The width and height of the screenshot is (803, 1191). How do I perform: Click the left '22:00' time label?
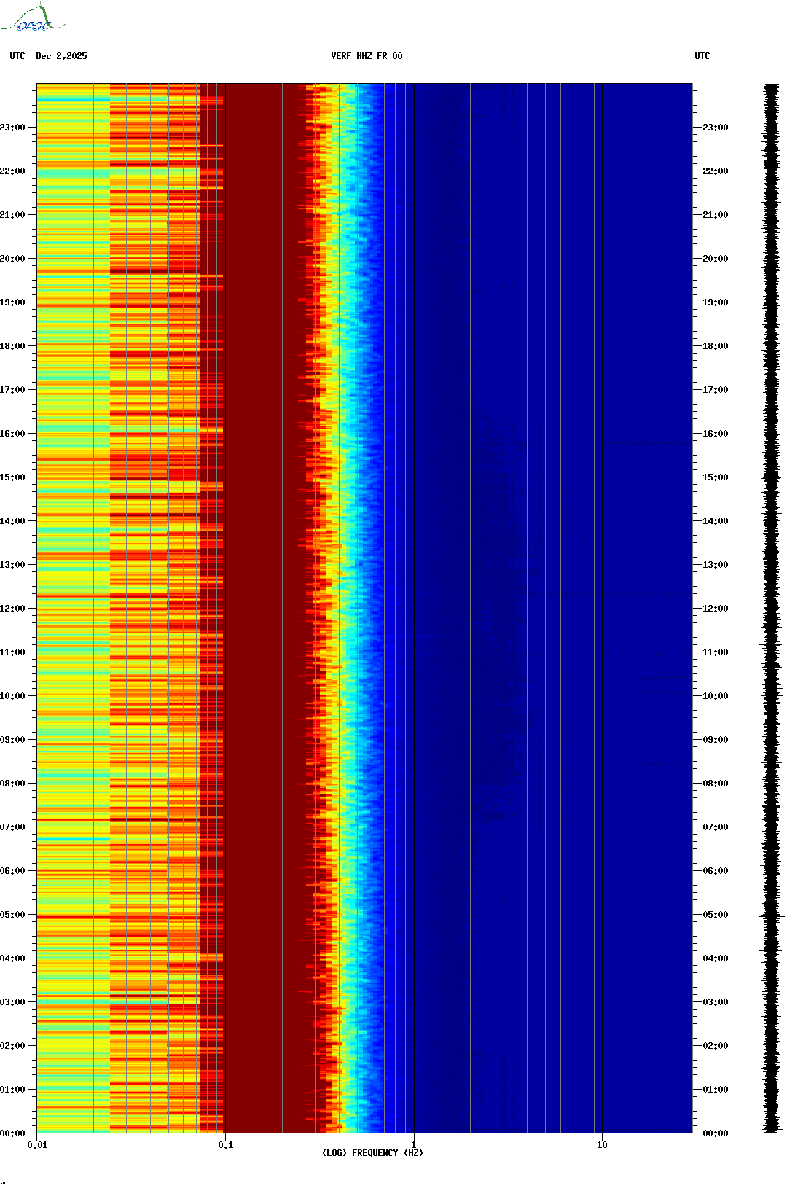pos(12,171)
